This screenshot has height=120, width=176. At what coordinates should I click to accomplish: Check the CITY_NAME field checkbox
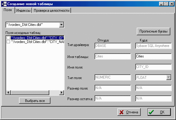point(8,42)
